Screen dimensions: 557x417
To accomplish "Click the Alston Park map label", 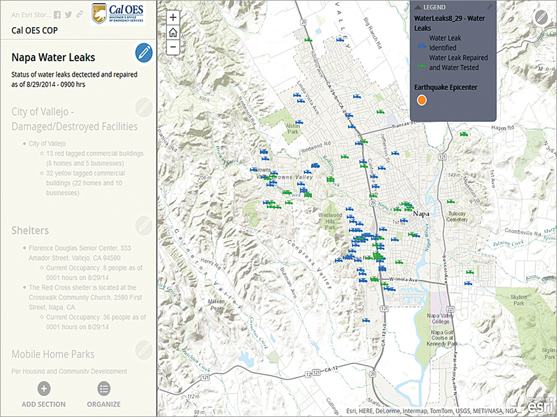I will coord(293,129).
